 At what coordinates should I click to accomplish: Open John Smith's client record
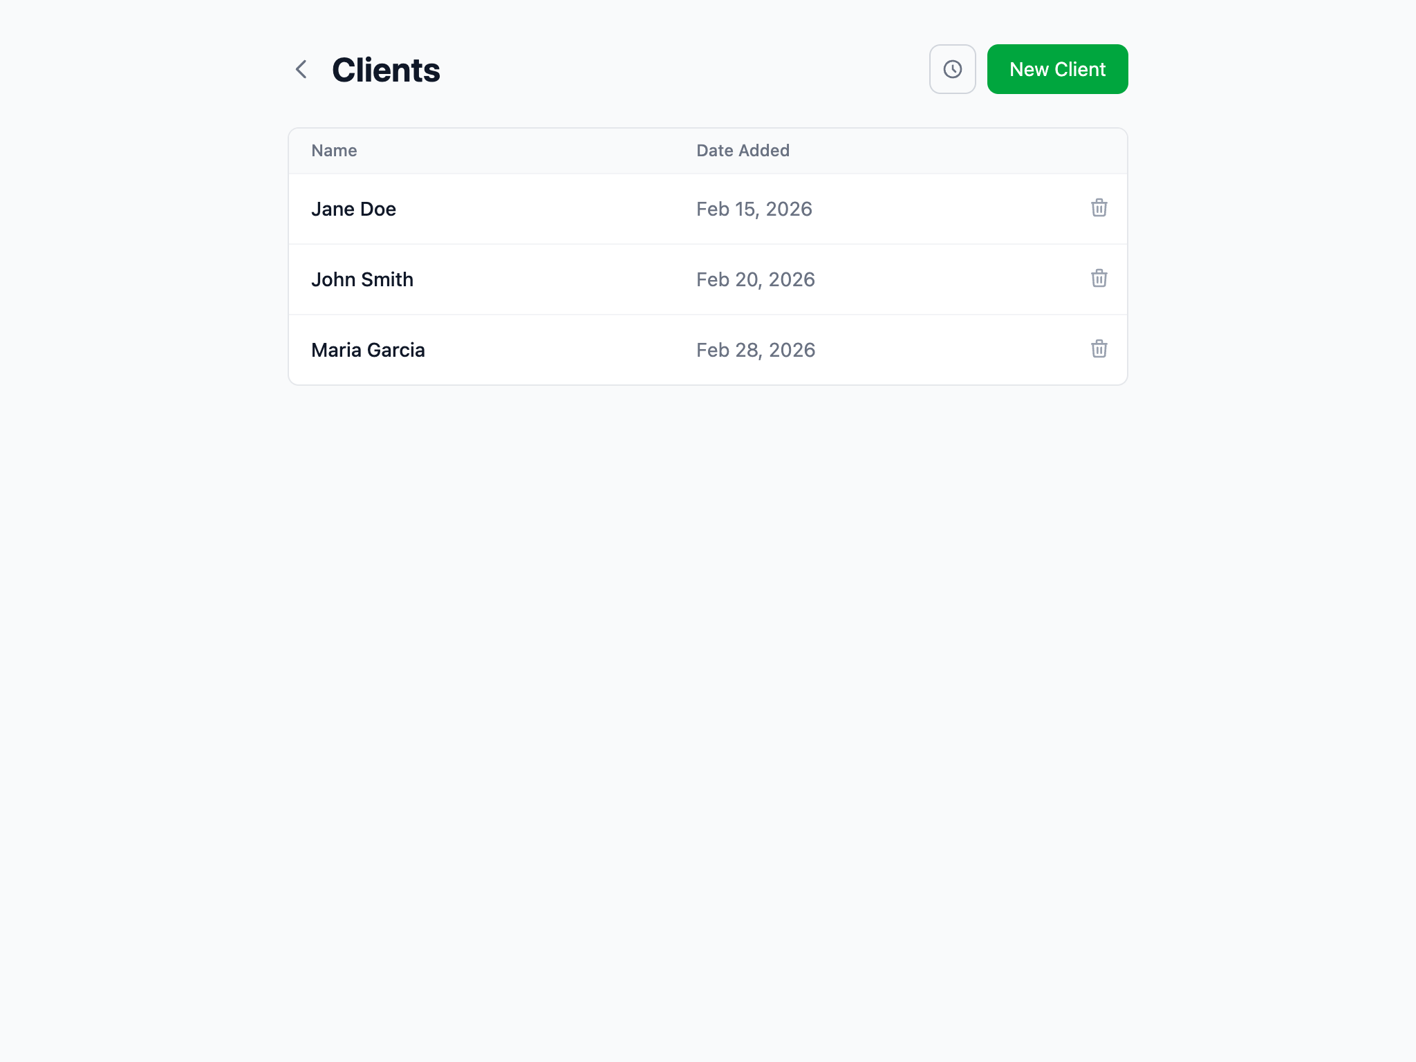click(362, 279)
